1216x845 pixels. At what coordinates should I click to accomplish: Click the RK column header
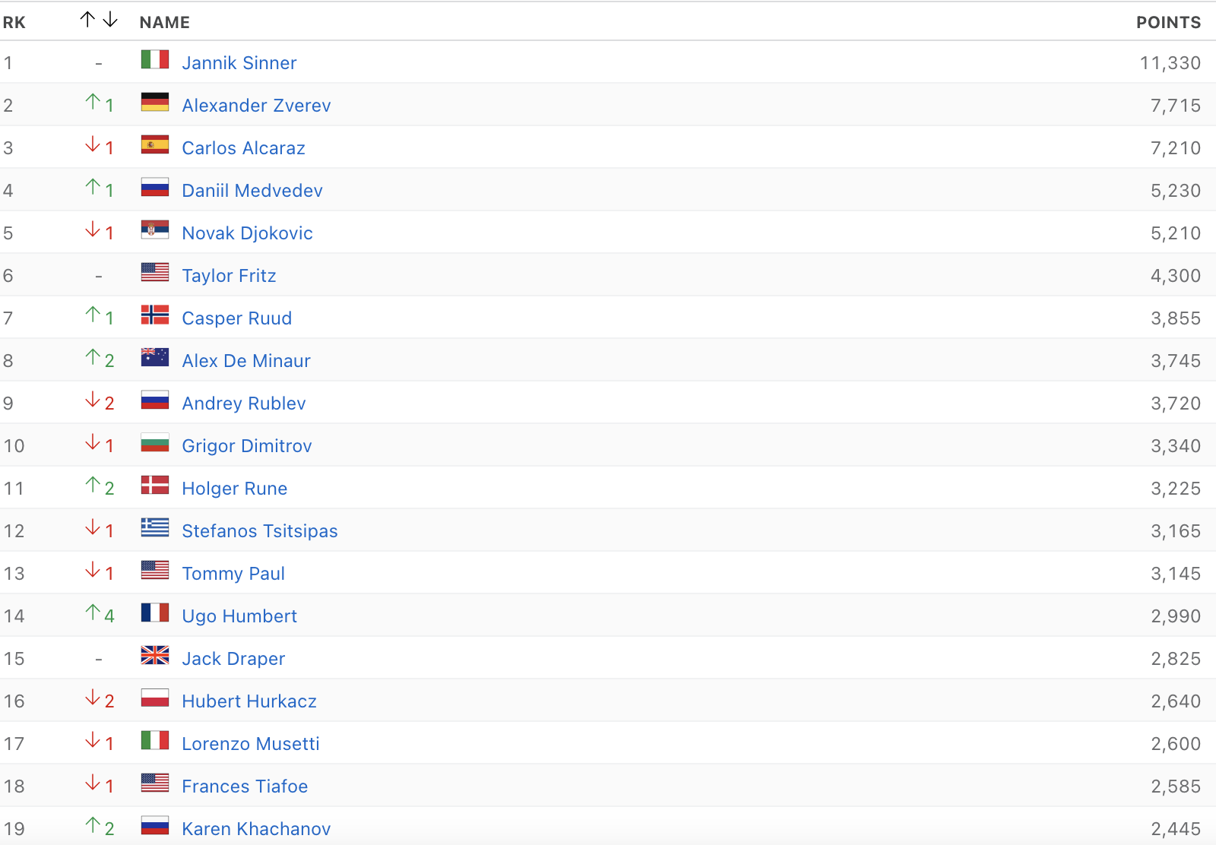point(14,23)
